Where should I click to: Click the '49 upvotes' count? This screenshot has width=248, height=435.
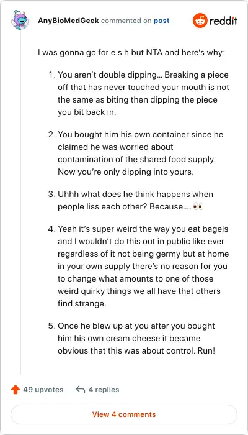[x=43, y=390]
